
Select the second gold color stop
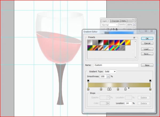[x=101, y=89]
